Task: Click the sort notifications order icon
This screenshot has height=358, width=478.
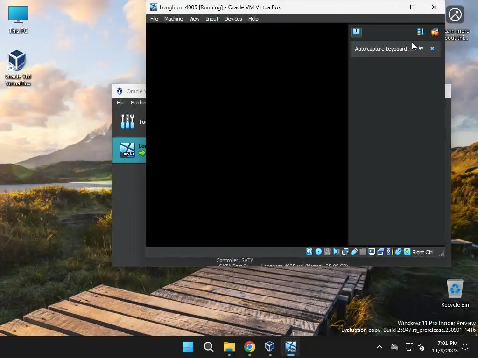Action: point(421,32)
